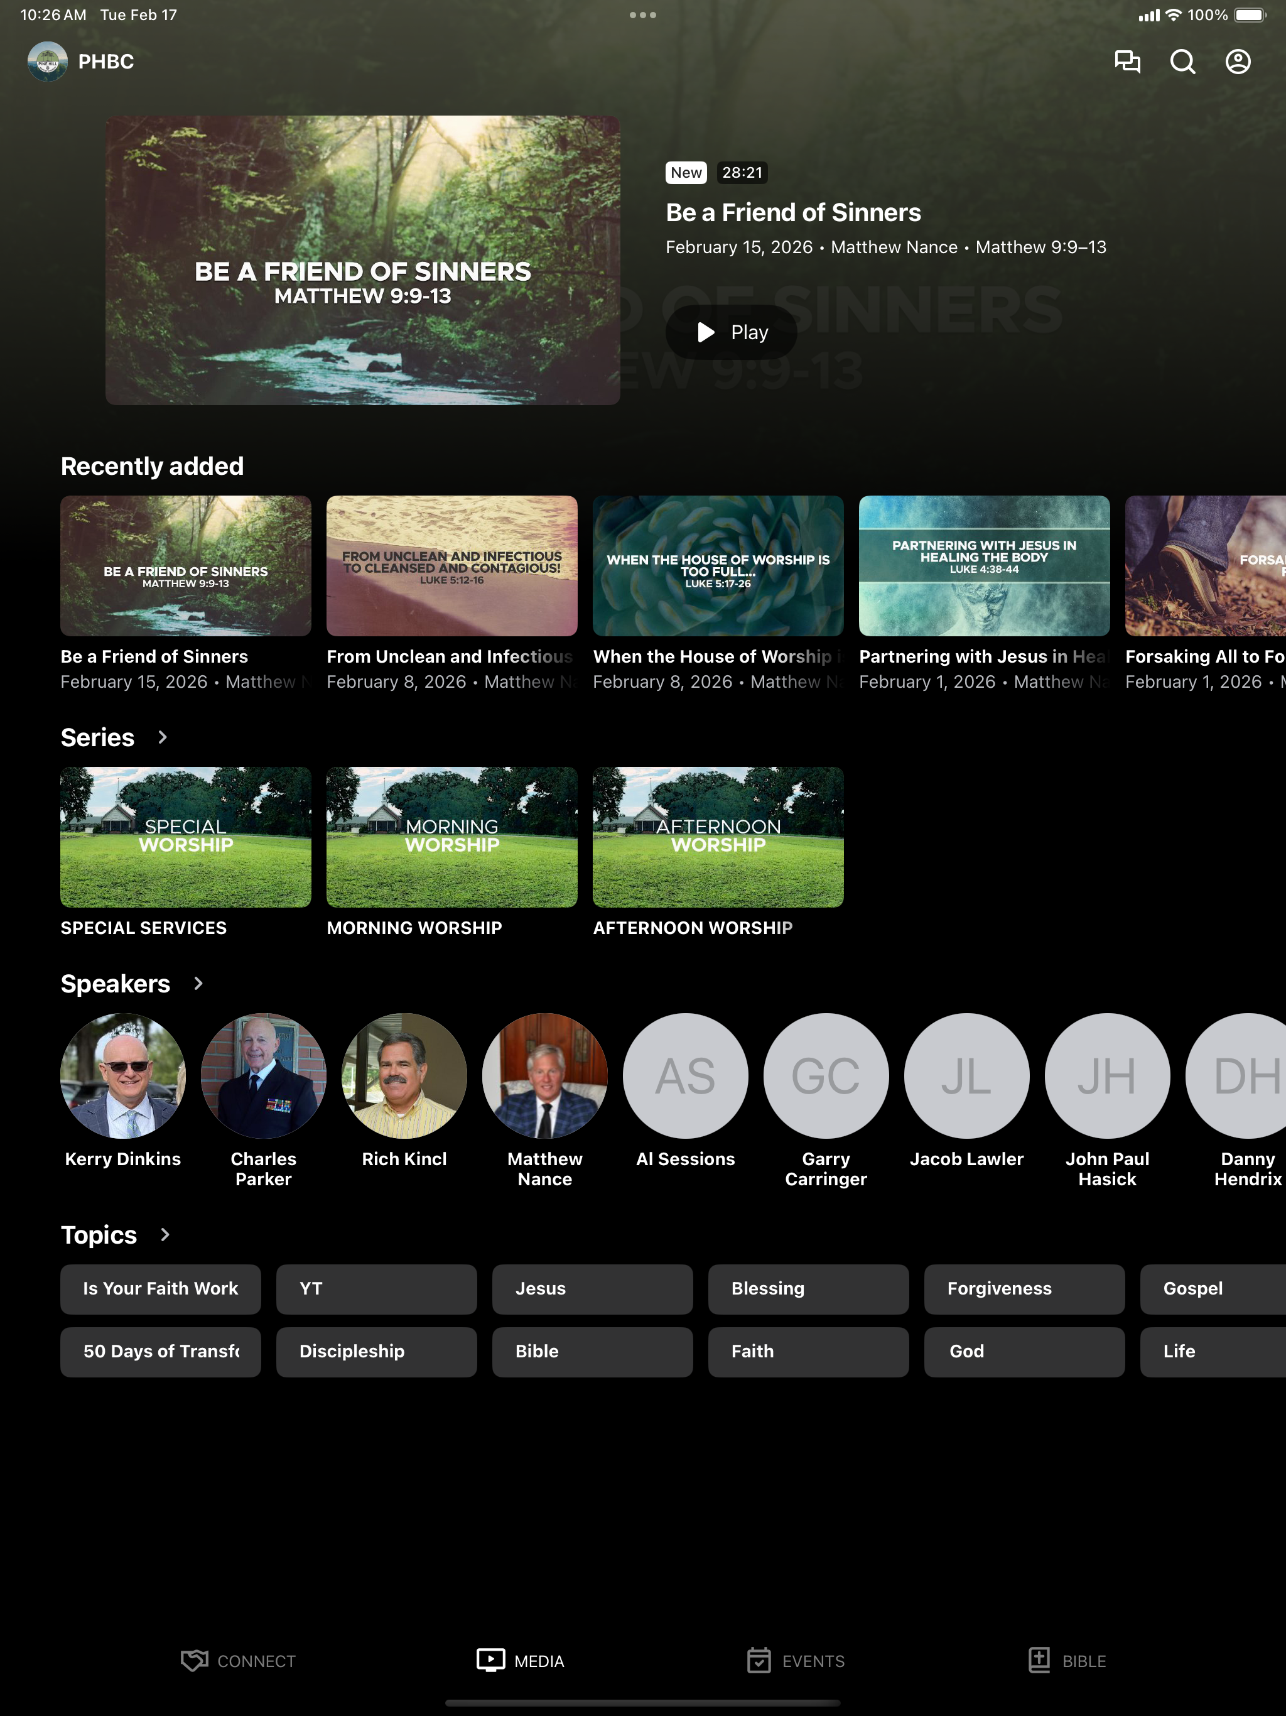The height and width of the screenshot is (1716, 1286).
Task: Select speaker Rich Kincl avatar
Action: click(404, 1075)
